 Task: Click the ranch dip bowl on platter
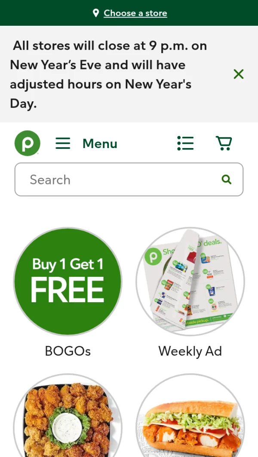(x=68, y=425)
